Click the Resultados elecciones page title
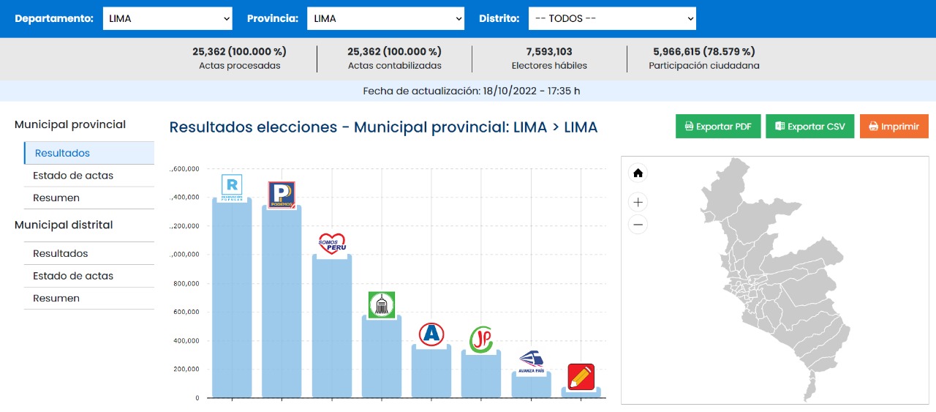 click(x=383, y=127)
